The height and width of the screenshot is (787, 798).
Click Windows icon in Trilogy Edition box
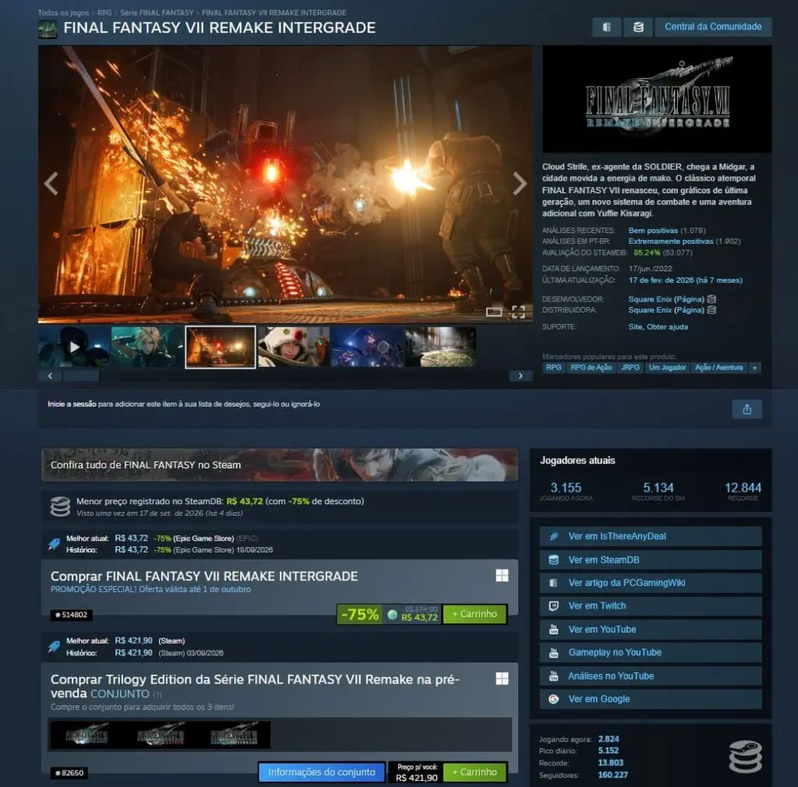click(502, 679)
